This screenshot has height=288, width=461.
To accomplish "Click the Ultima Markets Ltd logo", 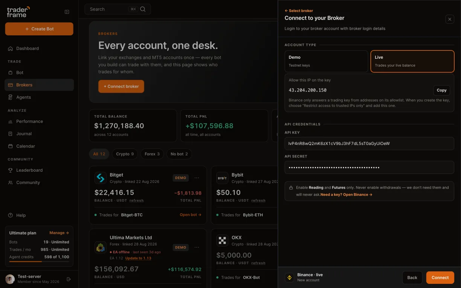I will pyautogui.click(x=101, y=247).
